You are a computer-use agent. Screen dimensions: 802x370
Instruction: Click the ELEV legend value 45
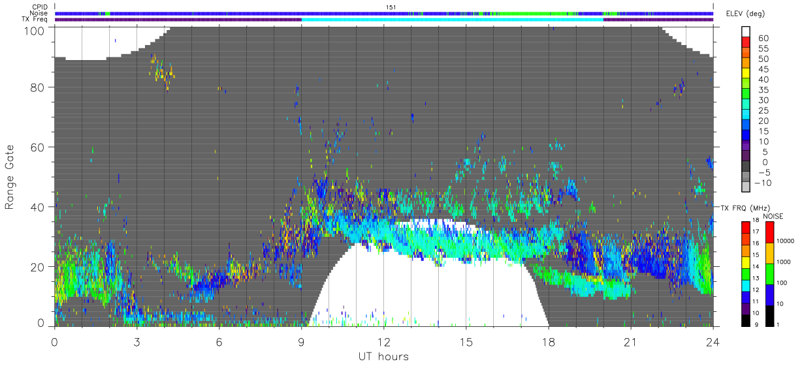pyautogui.click(x=765, y=69)
